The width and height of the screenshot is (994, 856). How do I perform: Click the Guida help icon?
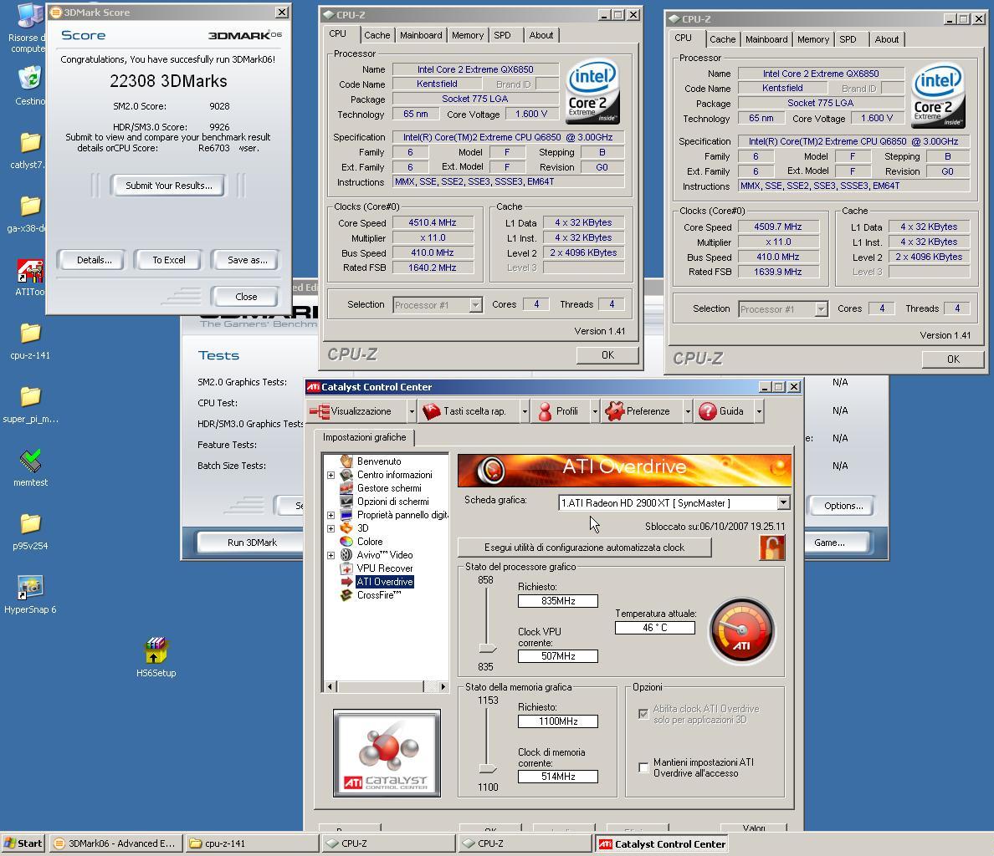[x=708, y=411]
